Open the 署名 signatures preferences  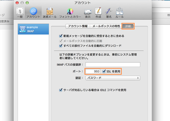click(x=109, y=13)
